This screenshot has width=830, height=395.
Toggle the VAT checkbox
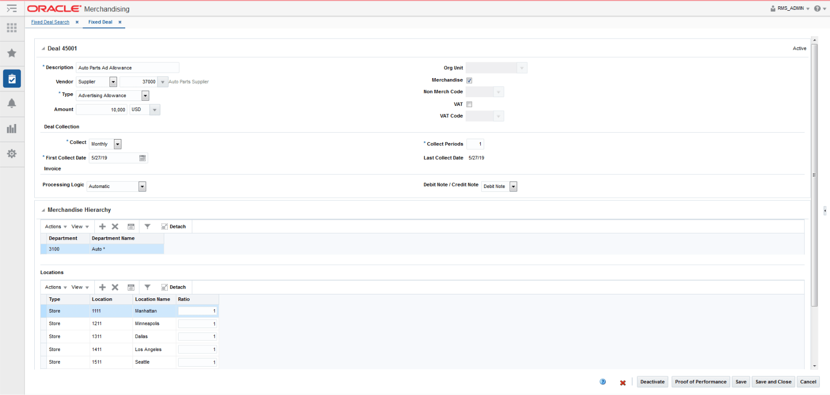pyautogui.click(x=469, y=104)
